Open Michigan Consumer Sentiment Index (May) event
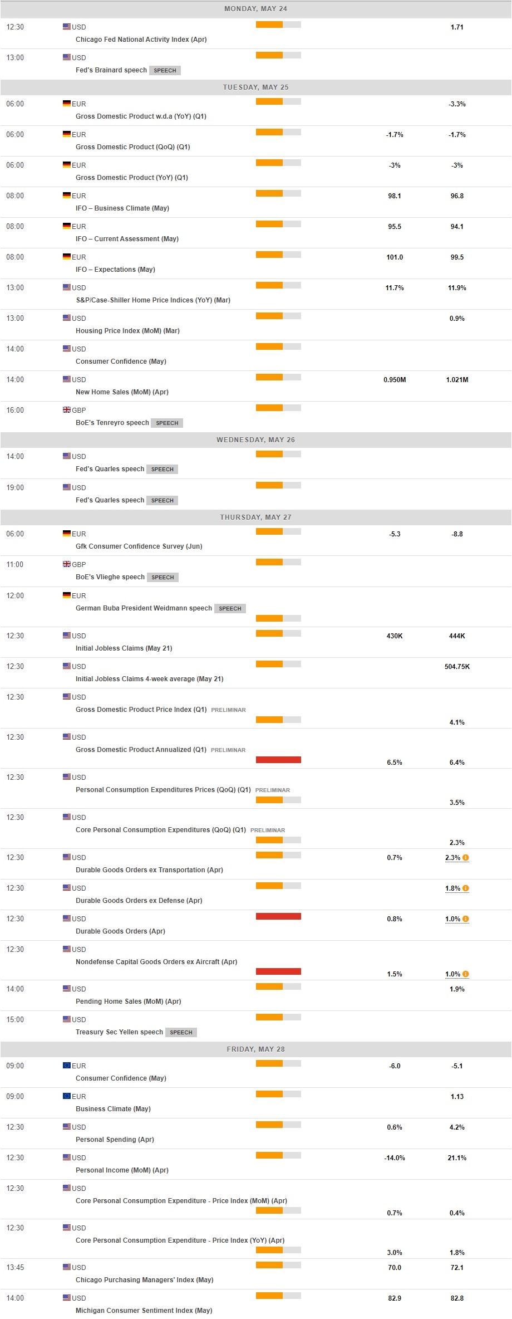Viewport: 512px width, 1319px height. tap(144, 1311)
